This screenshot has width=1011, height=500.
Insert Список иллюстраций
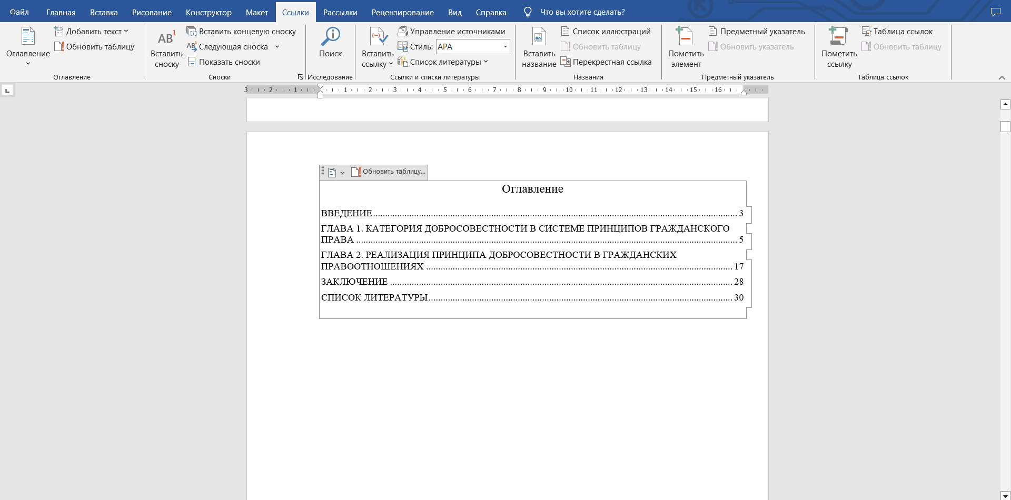pos(606,32)
